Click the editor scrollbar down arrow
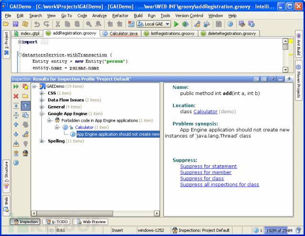 coord(285,70)
